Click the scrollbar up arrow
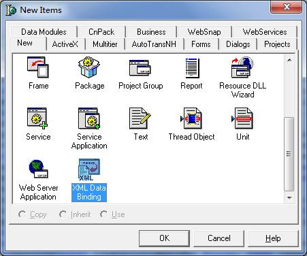307x256 pixels. 289,60
